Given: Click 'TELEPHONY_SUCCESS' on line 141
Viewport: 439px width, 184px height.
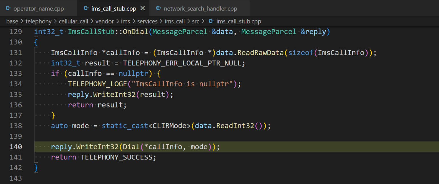Looking at the screenshot, I should coord(116,157).
